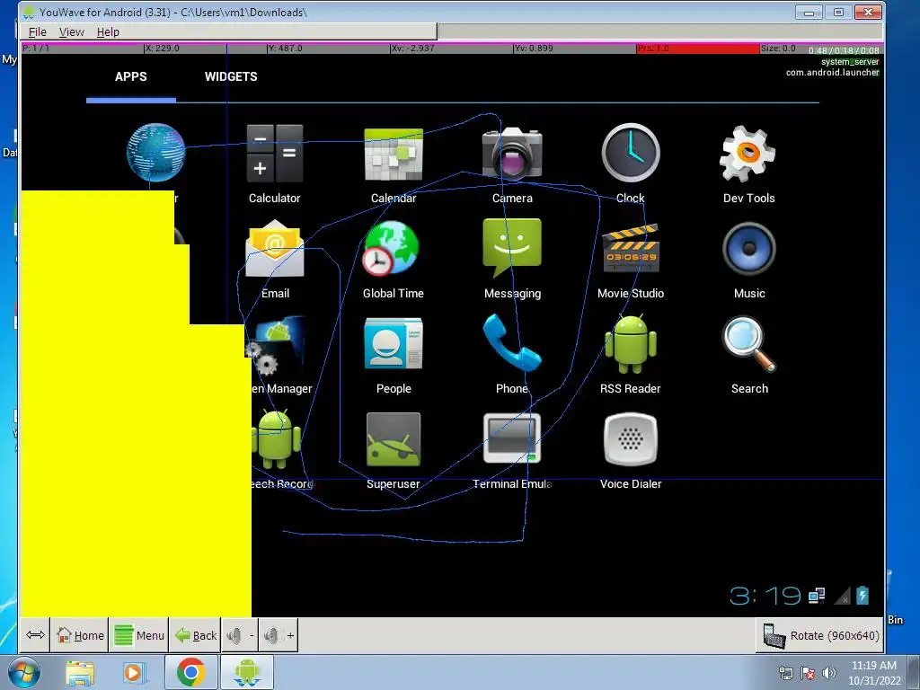
Task: Open Dev Tools app
Action: [x=748, y=154]
